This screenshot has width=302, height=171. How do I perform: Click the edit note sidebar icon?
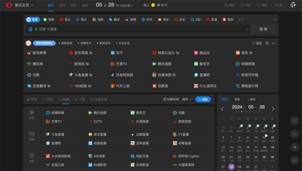(295, 121)
